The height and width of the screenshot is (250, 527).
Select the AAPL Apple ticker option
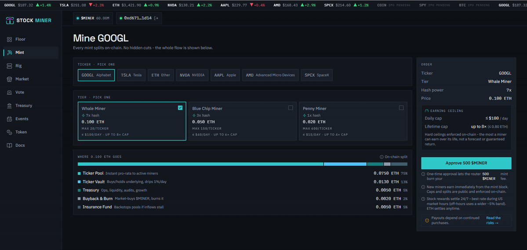pyautogui.click(x=225, y=75)
